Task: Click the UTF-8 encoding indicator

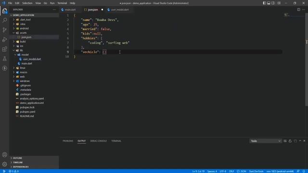Action: [223, 171]
